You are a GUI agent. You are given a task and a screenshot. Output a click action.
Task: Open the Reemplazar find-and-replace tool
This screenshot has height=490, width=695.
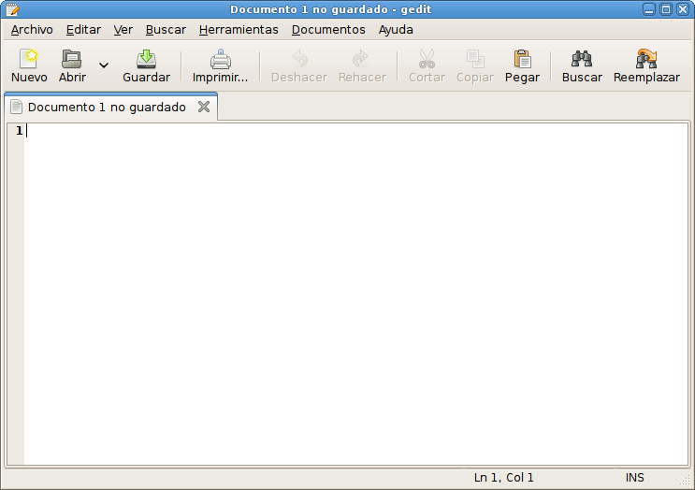pyautogui.click(x=646, y=65)
